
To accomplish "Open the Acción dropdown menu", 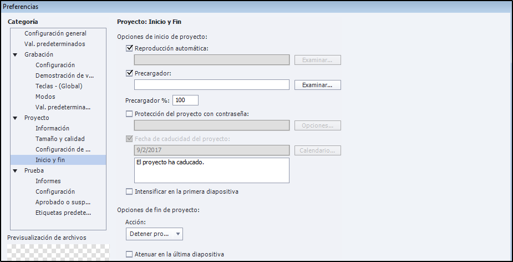I will tap(154, 234).
